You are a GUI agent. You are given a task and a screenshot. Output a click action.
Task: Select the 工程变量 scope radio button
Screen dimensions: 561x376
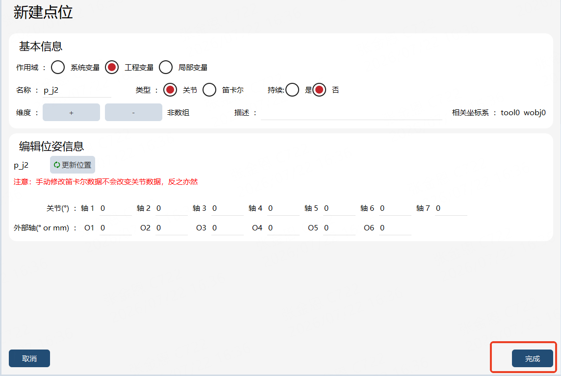[112, 67]
